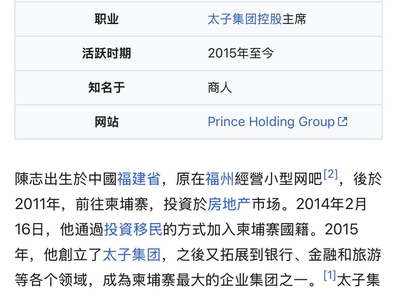Image resolution: width=397 pixels, height=296 pixels.
Task: Select the 活跃时期 row label
Action: 107,54
